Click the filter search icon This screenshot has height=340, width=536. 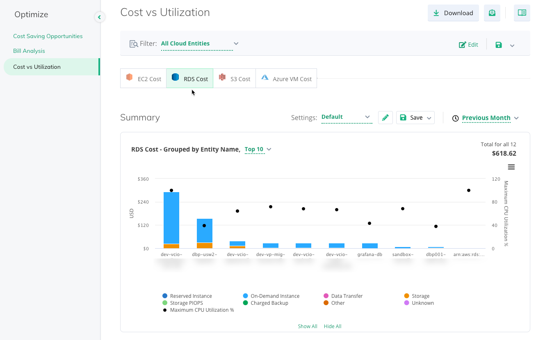pos(134,44)
